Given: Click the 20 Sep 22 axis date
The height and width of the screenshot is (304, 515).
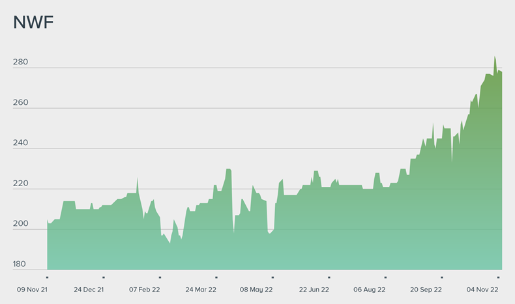Looking at the screenshot, I should 426,289.
